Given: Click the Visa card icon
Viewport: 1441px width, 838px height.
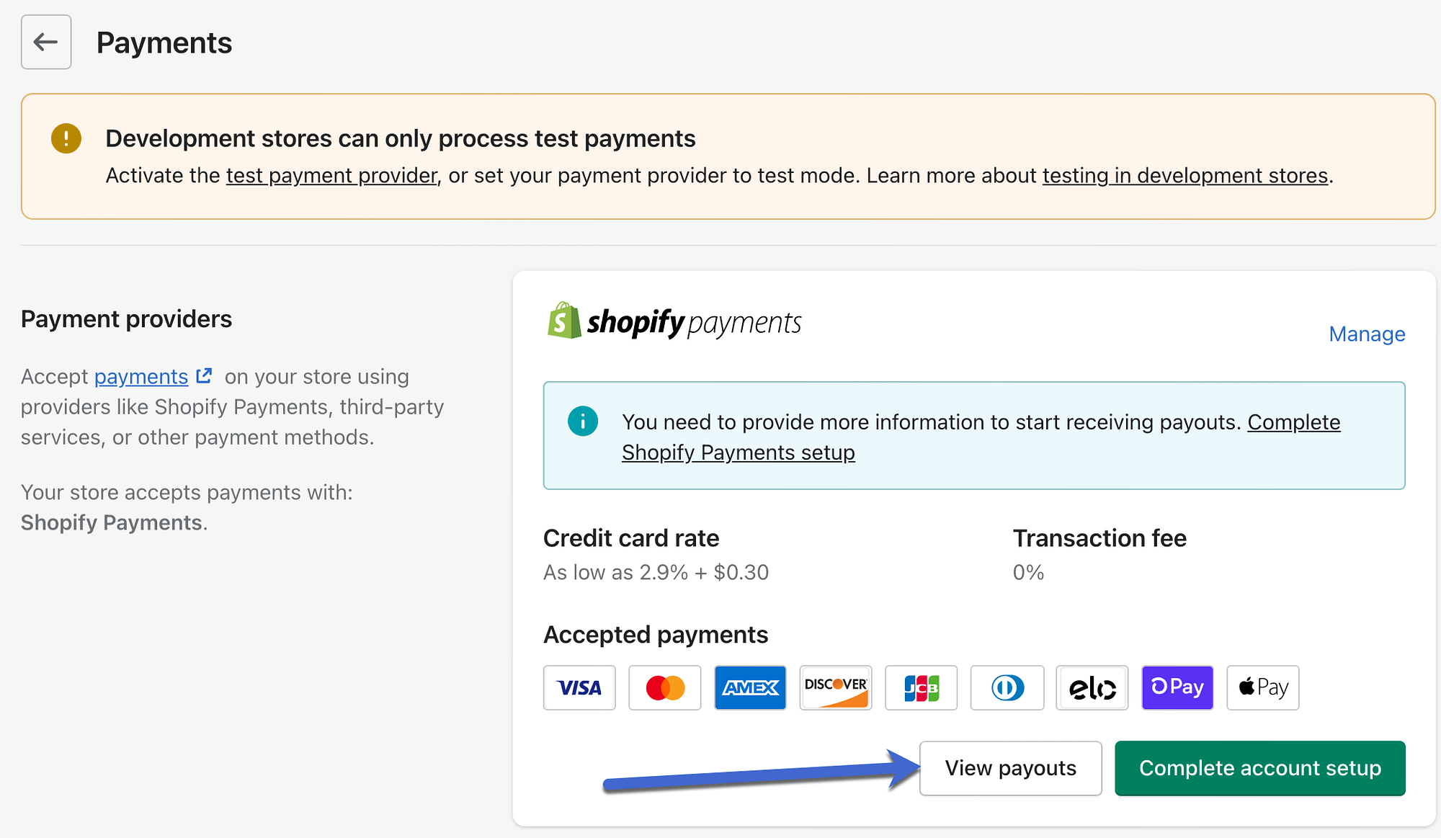Looking at the screenshot, I should point(579,687).
